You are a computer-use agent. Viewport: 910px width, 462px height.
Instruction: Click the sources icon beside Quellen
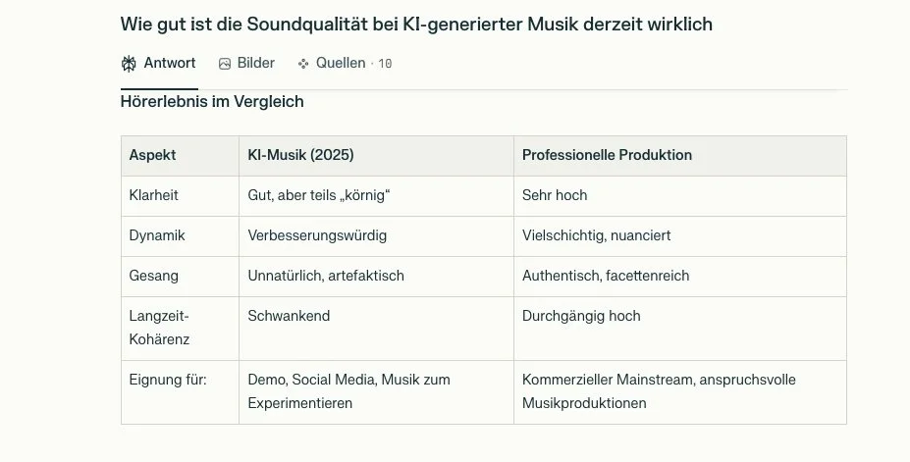[x=303, y=64]
